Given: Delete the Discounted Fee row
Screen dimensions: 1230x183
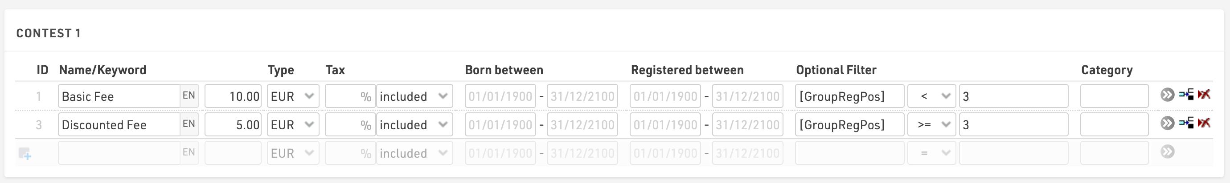Looking at the screenshot, I should (1204, 123).
